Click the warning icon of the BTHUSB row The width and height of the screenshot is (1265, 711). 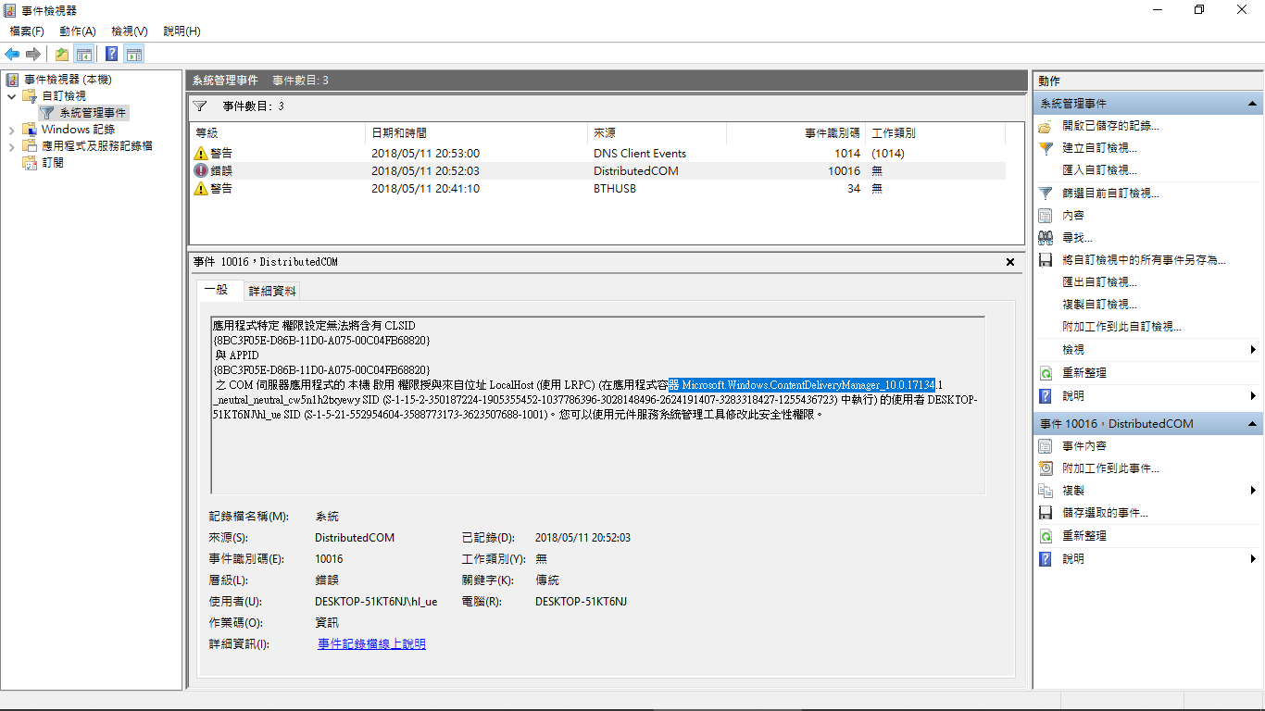[x=201, y=189]
